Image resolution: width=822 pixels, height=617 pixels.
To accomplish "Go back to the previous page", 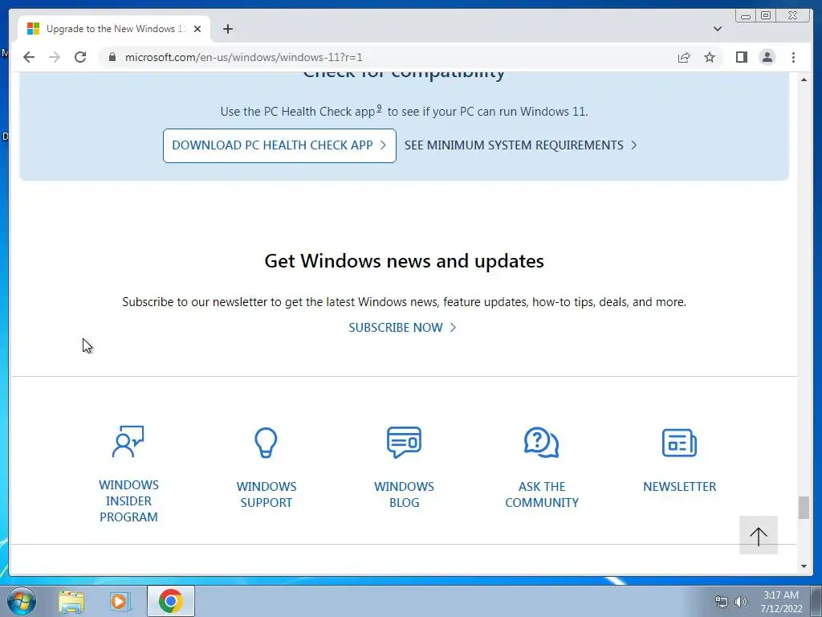I will (29, 57).
